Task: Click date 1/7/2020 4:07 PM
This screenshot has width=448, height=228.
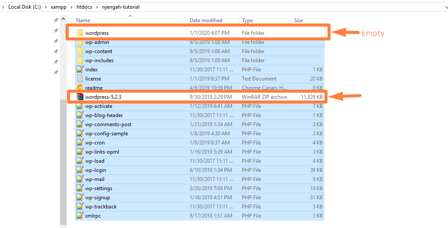Action: point(209,33)
